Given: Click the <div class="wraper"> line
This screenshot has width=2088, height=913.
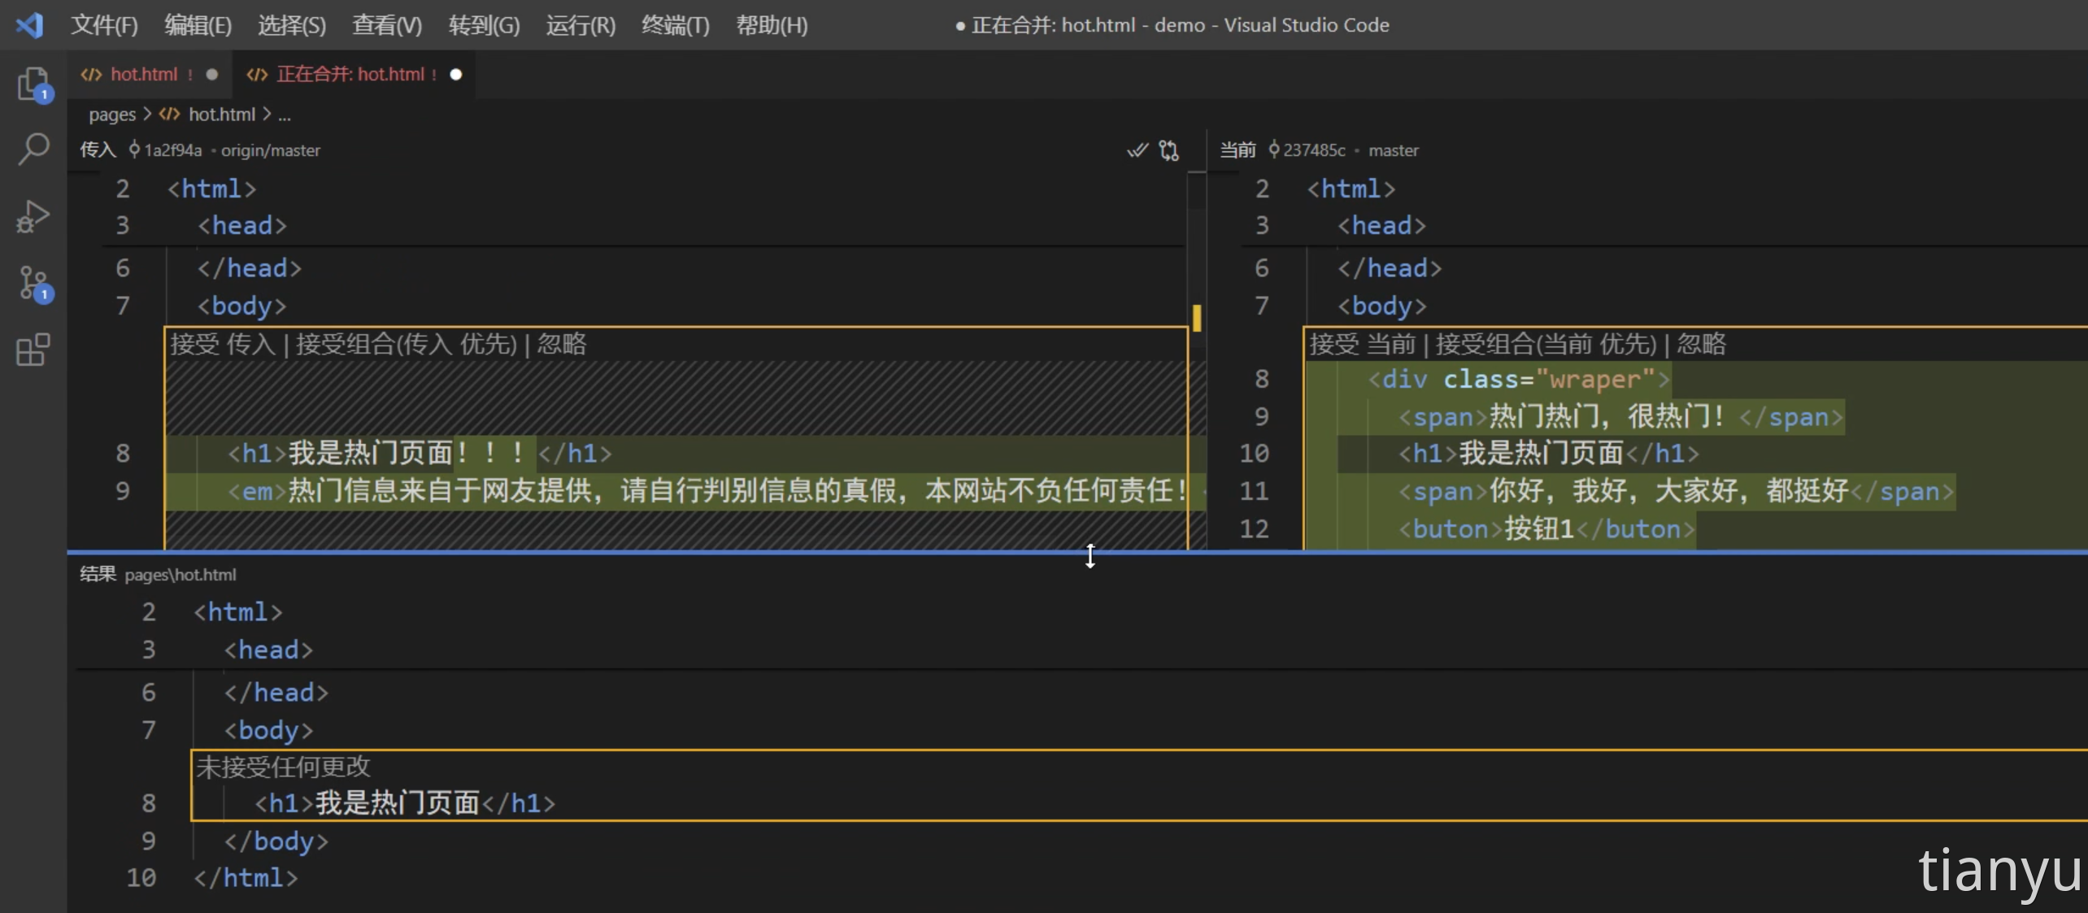Looking at the screenshot, I should click(x=1518, y=379).
